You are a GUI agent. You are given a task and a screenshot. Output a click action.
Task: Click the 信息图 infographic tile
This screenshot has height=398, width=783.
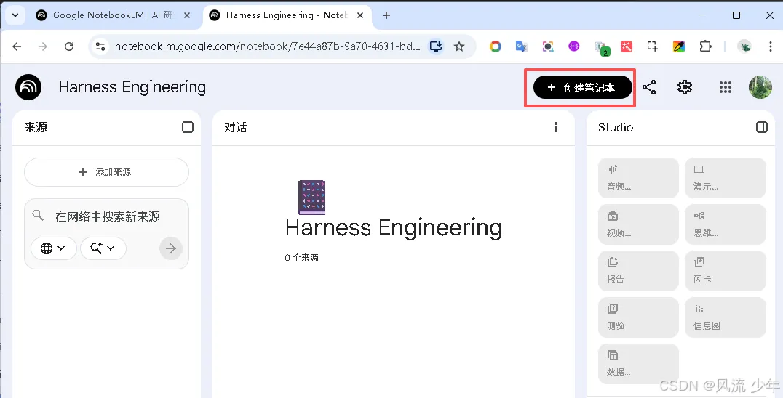725,317
